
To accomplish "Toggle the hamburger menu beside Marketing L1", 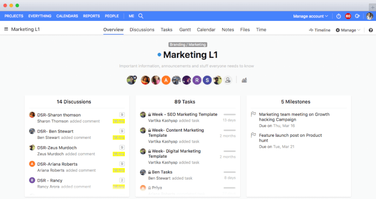I will pyautogui.click(x=6, y=29).
